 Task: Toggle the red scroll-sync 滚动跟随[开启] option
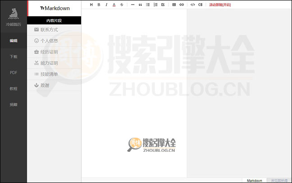220,5
